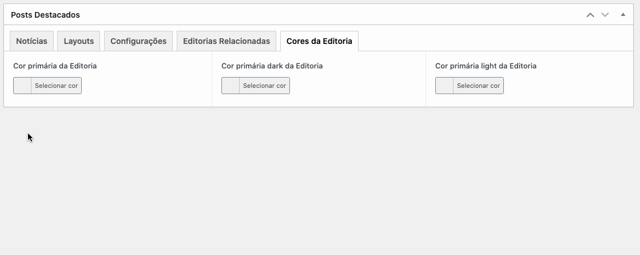Click Selecionar cor for primária dark color
640x255 pixels.
pyautogui.click(x=264, y=86)
